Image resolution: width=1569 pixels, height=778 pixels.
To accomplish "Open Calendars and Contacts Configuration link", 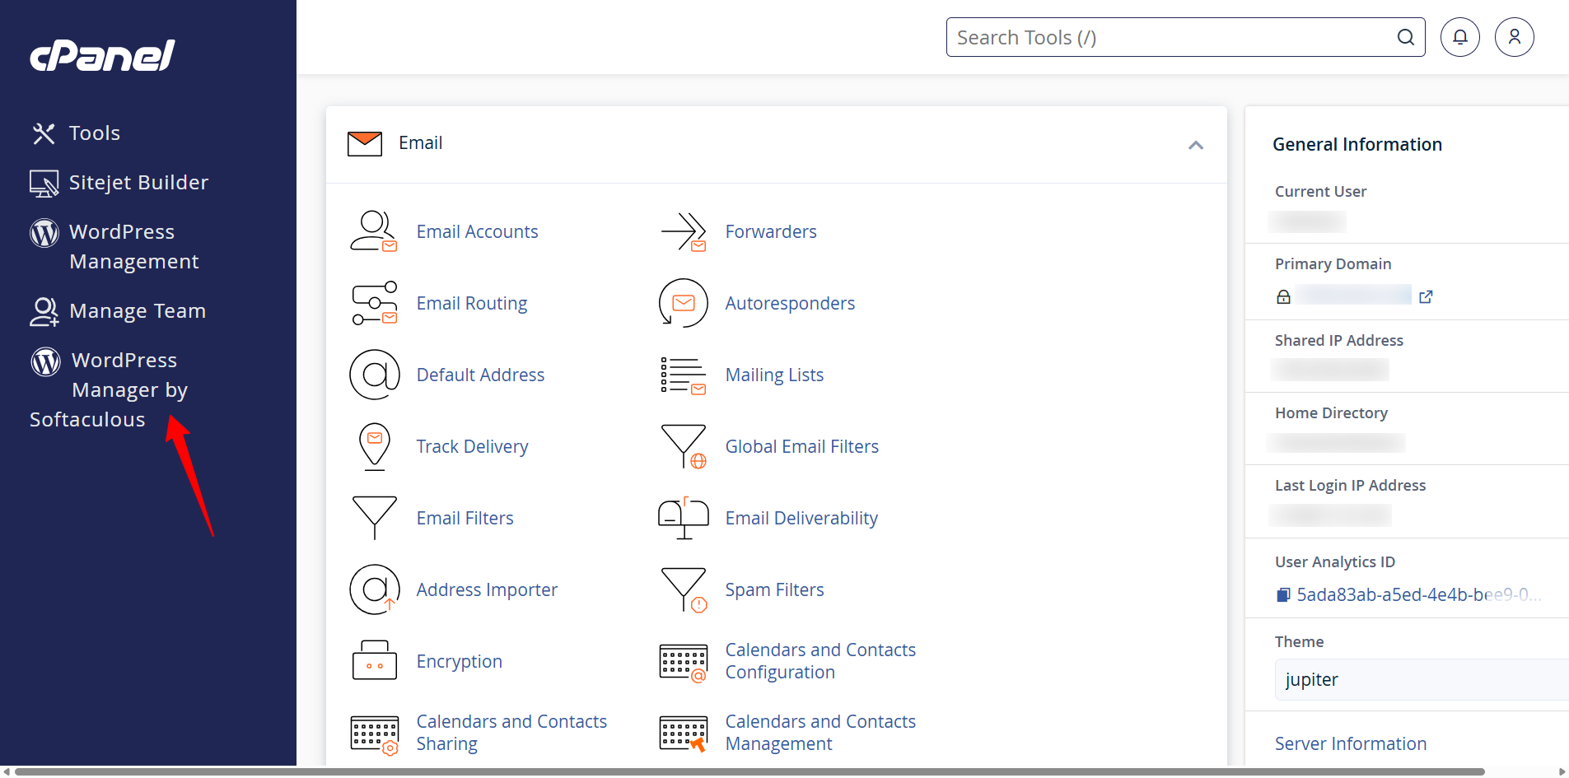I will tap(820, 661).
